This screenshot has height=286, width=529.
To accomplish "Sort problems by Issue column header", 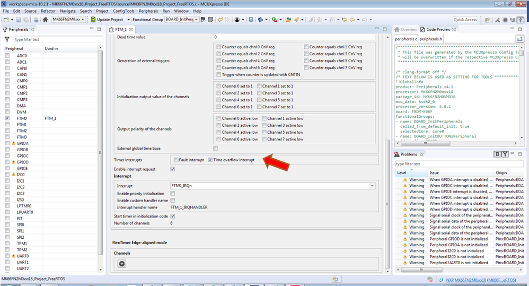I will coord(461,172).
